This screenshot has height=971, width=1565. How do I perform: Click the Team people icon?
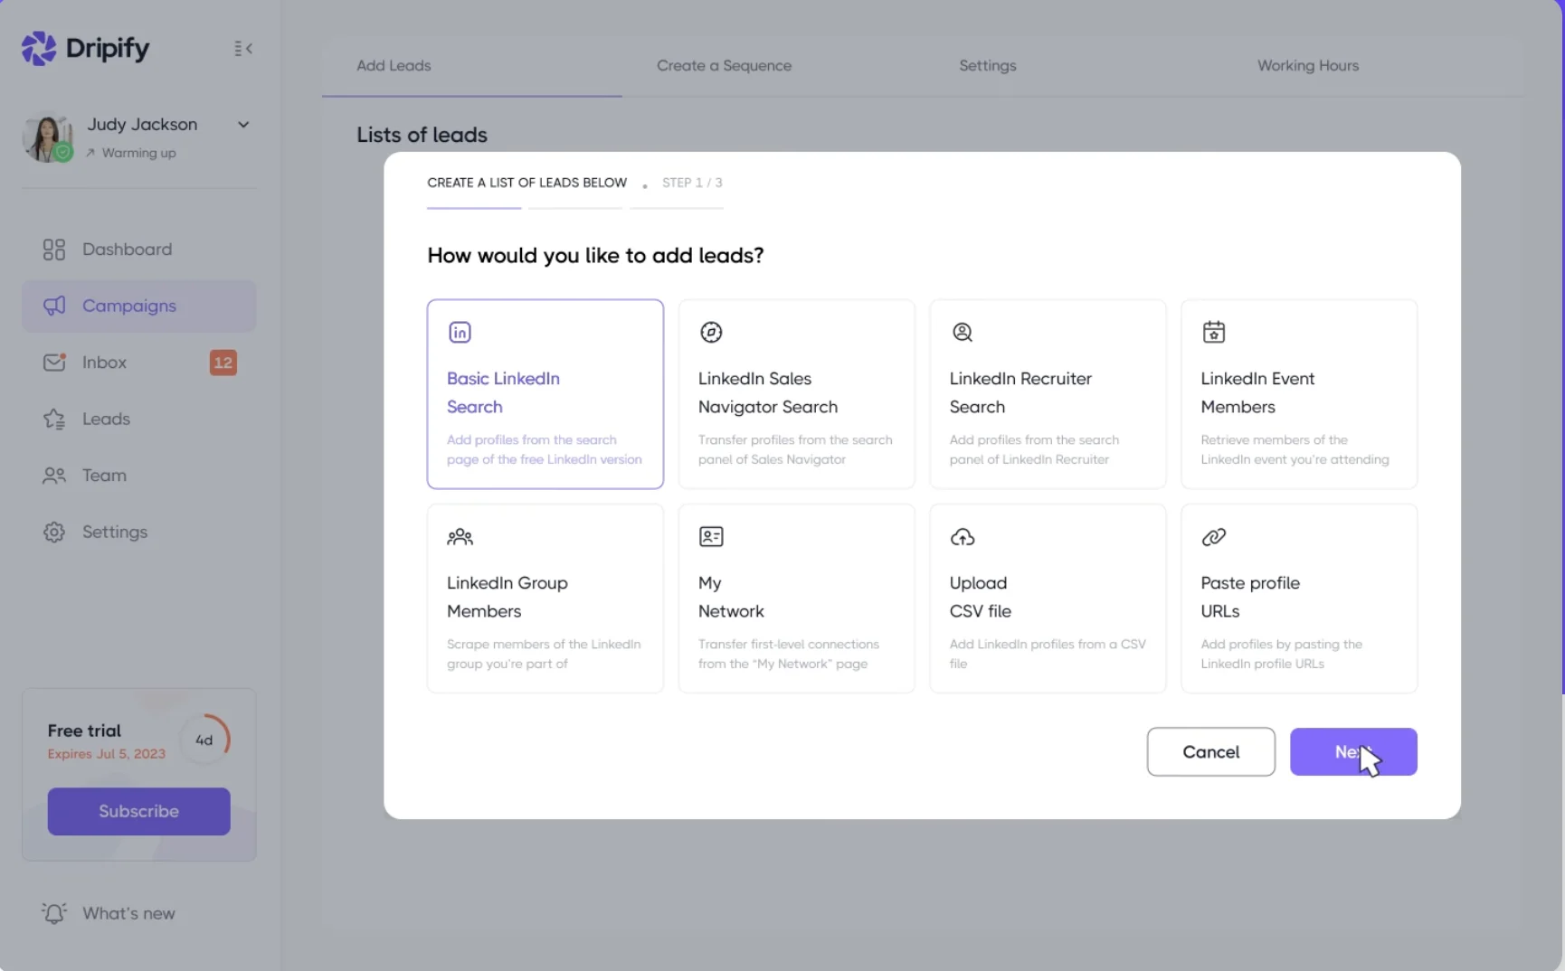coord(54,476)
